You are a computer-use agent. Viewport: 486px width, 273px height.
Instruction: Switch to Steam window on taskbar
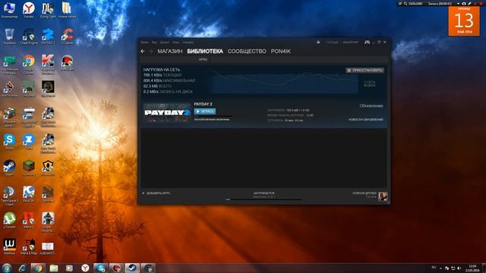tap(132, 268)
